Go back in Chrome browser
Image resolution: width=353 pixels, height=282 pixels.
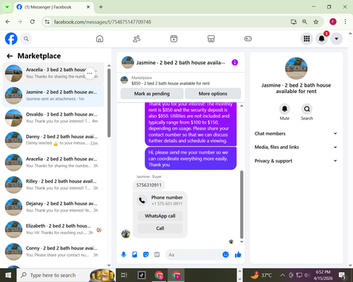(x=8, y=22)
